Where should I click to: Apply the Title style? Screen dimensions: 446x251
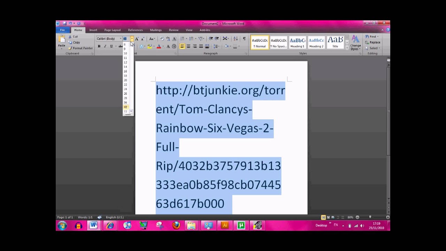[335, 42]
